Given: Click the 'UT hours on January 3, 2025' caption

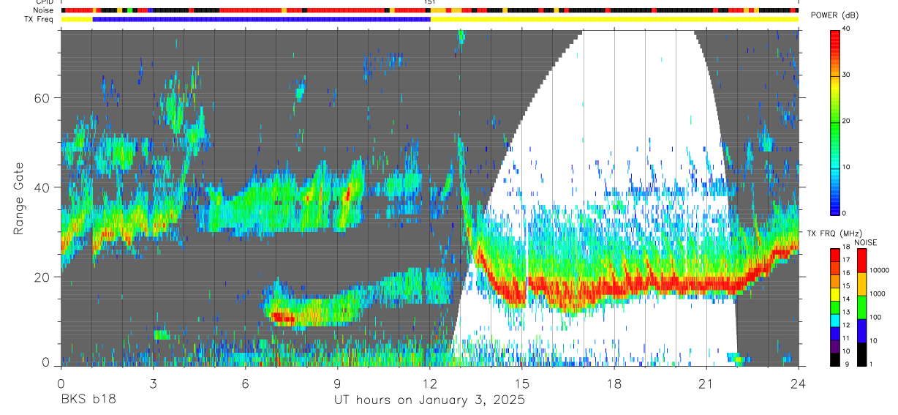Looking at the screenshot, I should [429, 400].
